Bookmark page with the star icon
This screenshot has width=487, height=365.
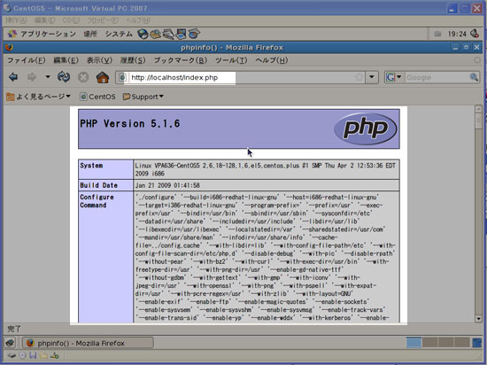click(x=359, y=77)
